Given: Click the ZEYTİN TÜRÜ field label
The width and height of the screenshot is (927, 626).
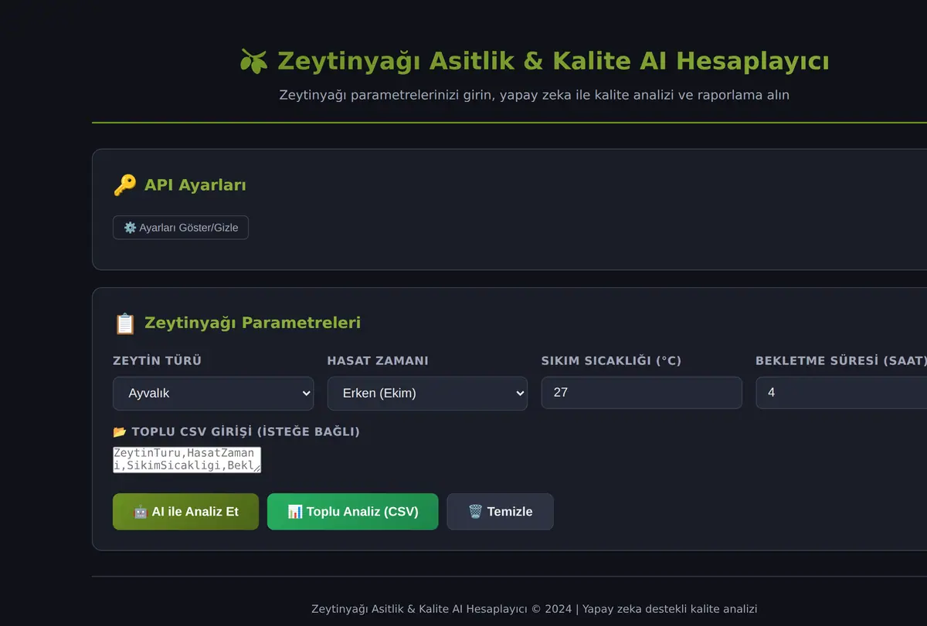Looking at the screenshot, I should (158, 360).
